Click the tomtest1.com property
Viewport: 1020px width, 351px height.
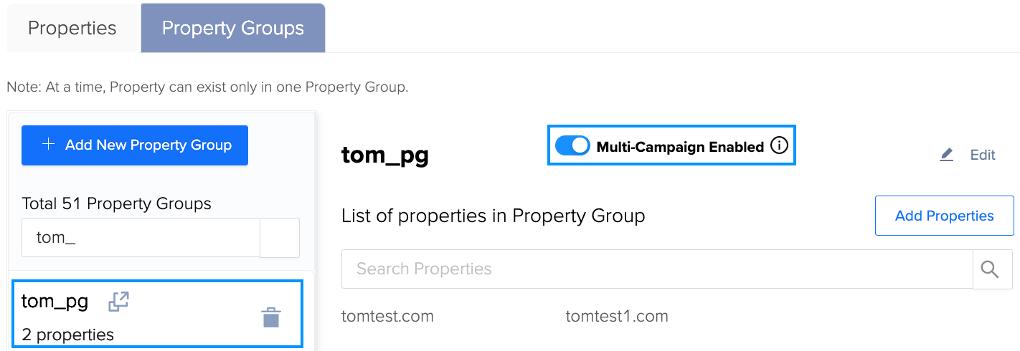[x=617, y=316]
